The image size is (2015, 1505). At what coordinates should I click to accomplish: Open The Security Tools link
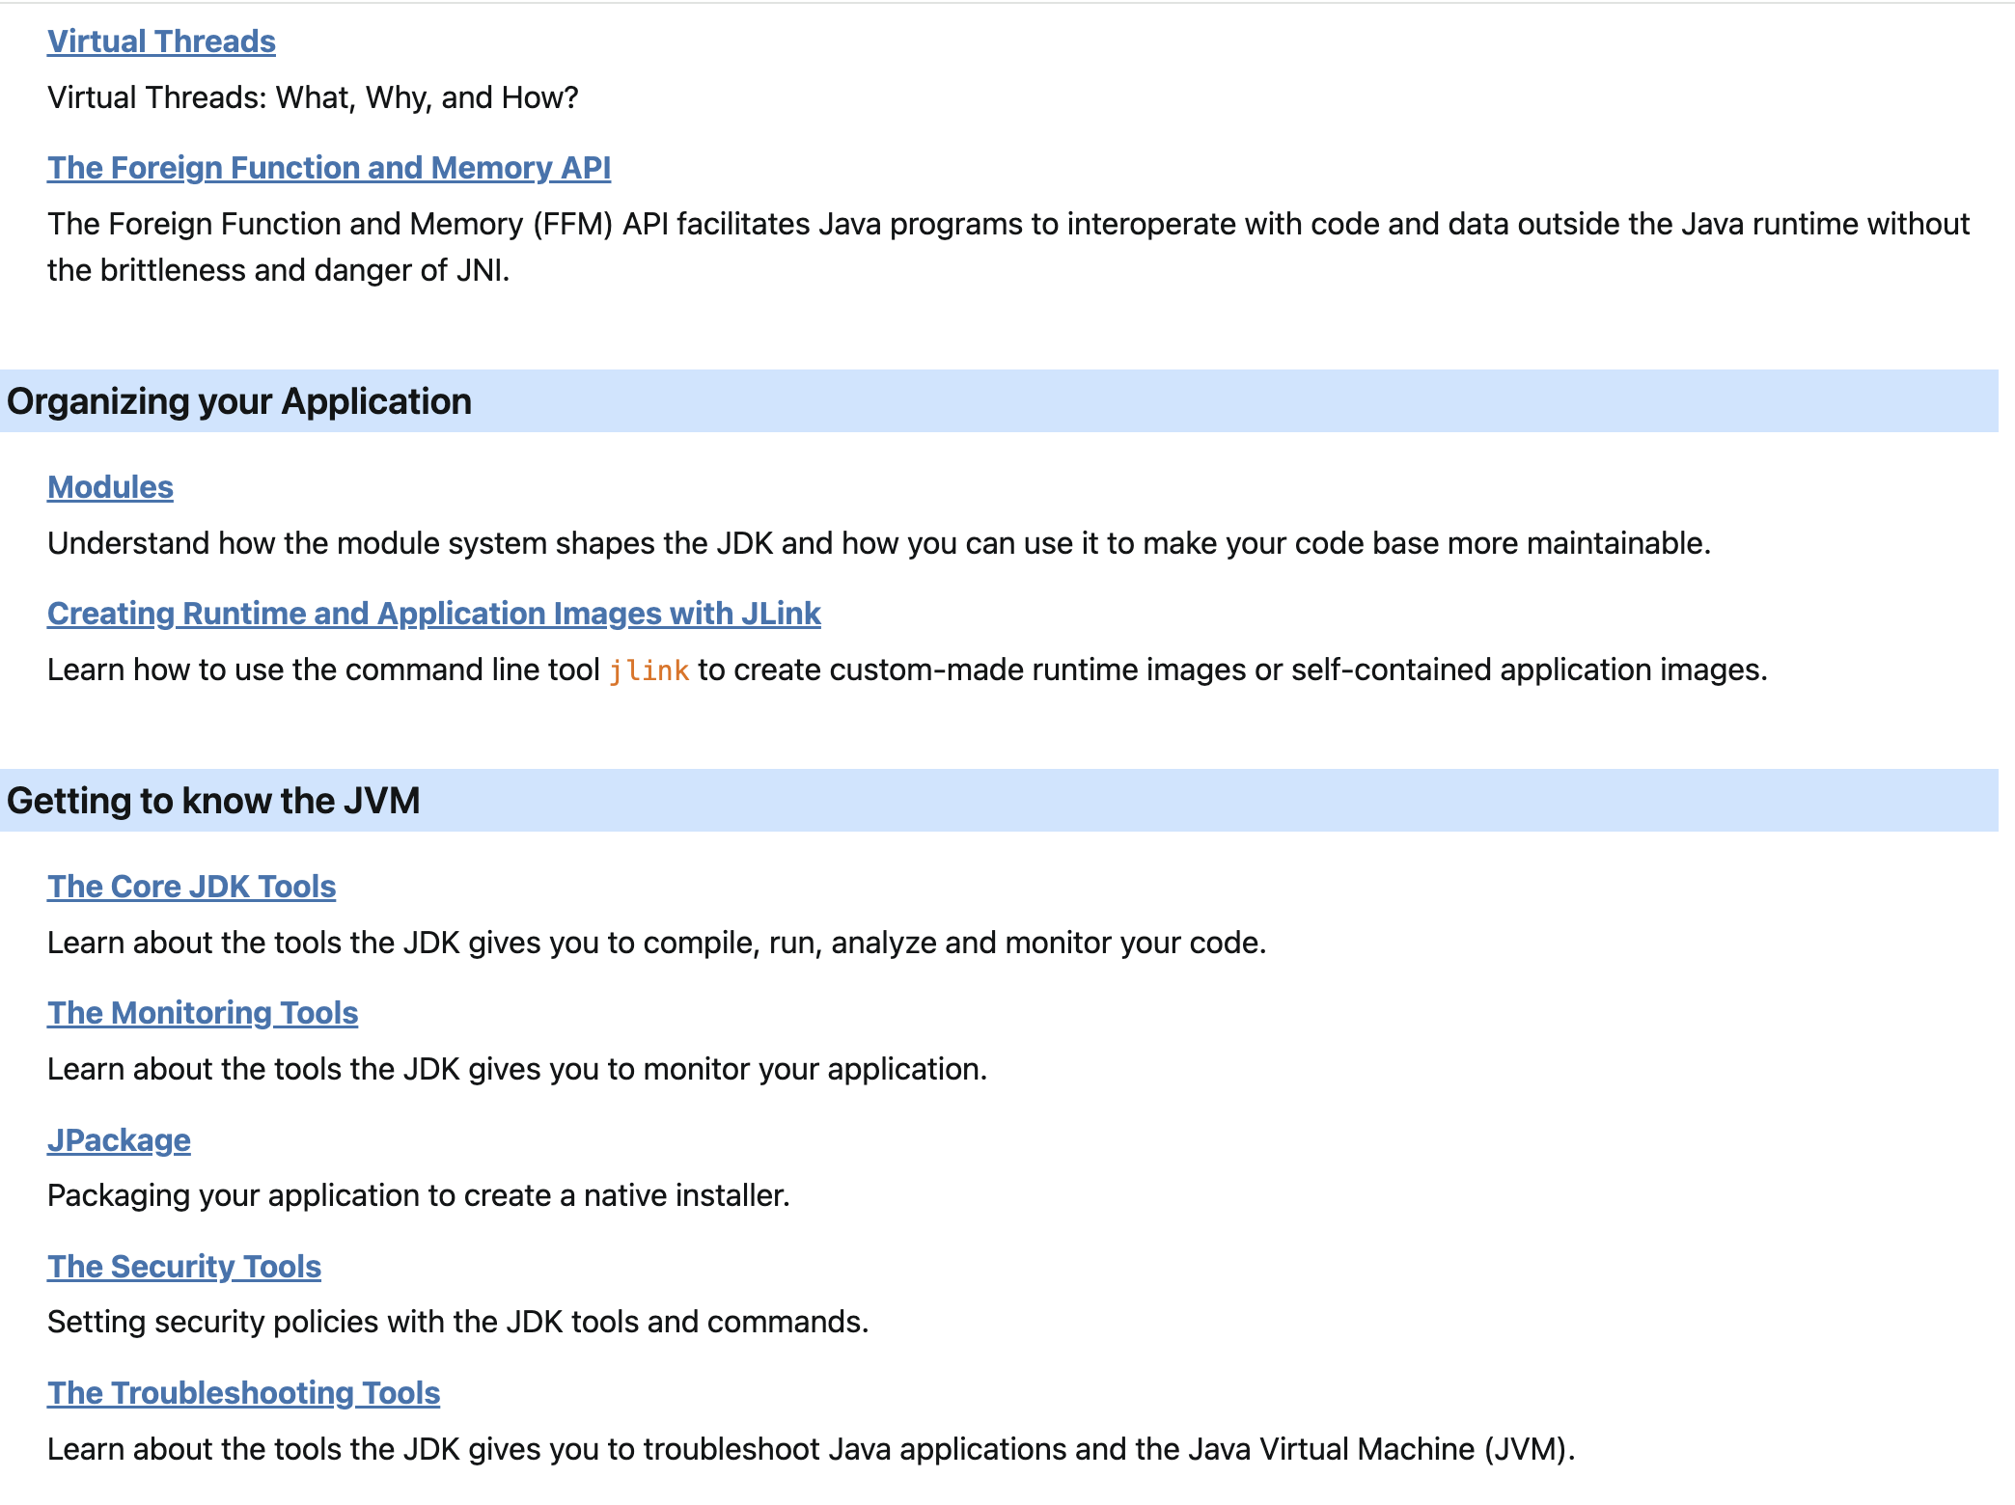(183, 1267)
